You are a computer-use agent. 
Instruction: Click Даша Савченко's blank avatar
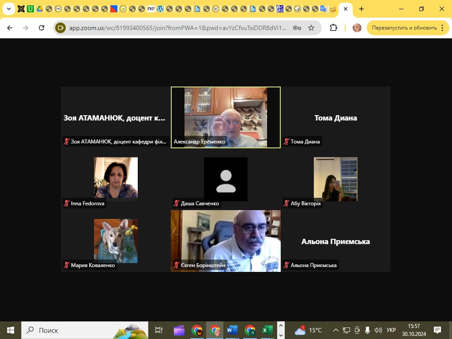226,179
